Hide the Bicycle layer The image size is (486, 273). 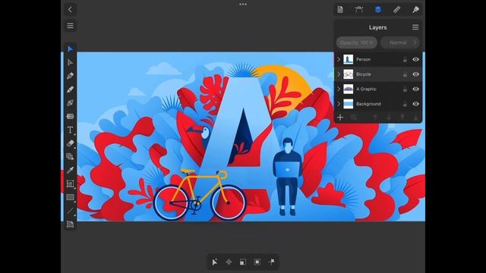(415, 74)
